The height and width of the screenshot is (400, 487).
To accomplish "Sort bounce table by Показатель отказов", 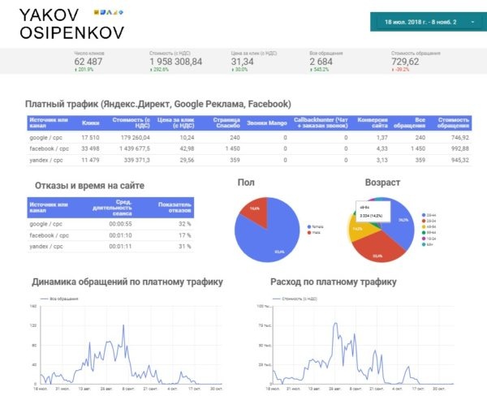I will pos(175,208).
